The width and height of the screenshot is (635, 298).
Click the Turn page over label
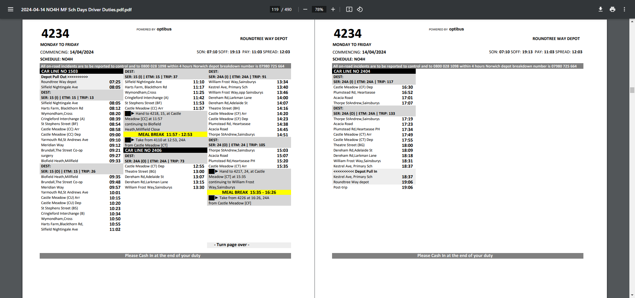tap(232, 245)
